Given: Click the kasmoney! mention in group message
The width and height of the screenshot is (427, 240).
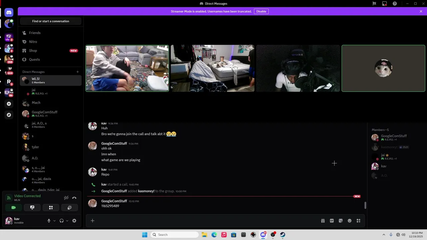Looking at the screenshot, I should [146, 191].
